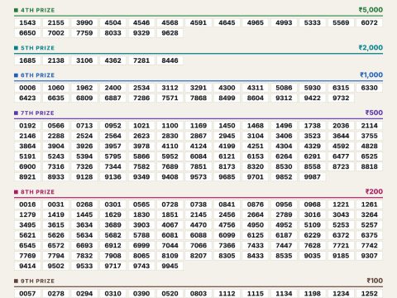This screenshot has width=397, height=298.
Task: Highlight number 4311 in 6th prize
Action: pos(256,88)
